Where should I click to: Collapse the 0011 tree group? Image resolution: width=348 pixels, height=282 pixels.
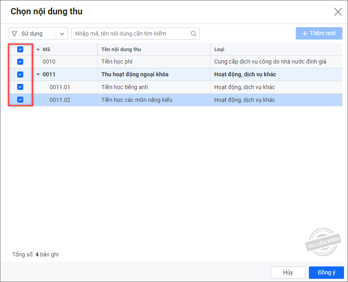pos(38,74)
